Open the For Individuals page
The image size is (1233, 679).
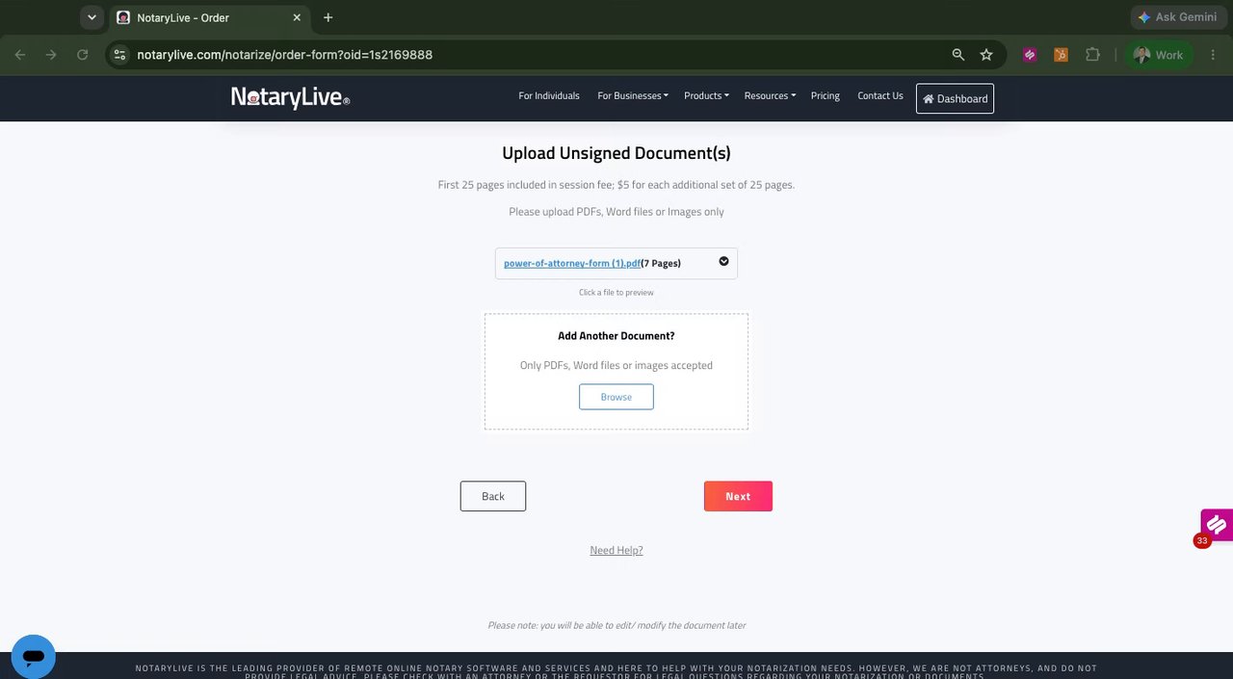pyautogui.click(x=549, y=96)
